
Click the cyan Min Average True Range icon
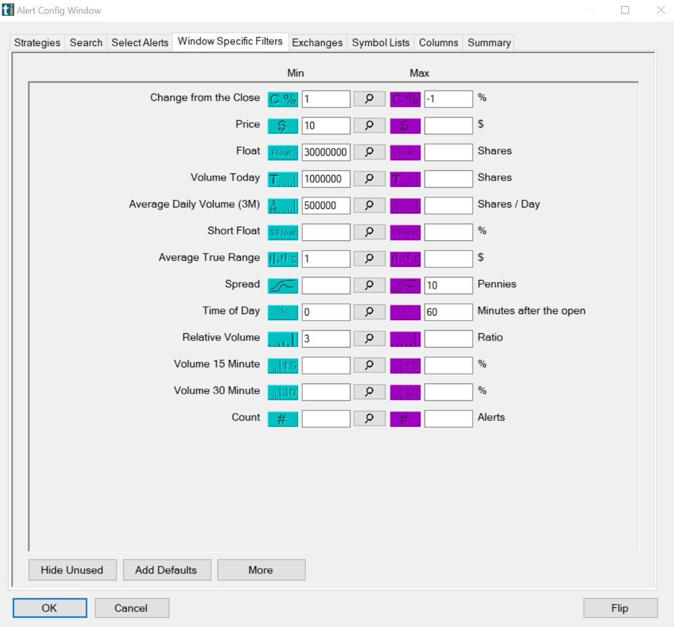coord(283,258)
